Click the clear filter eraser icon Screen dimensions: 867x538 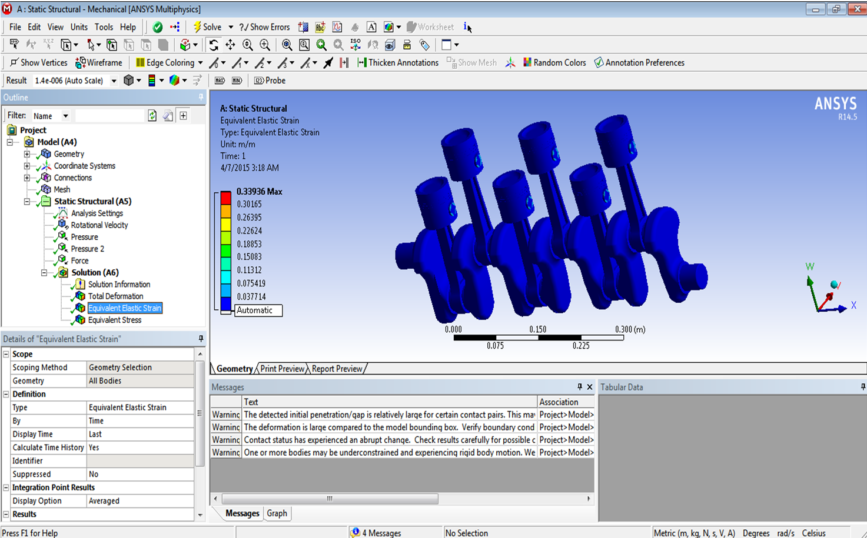168,116
